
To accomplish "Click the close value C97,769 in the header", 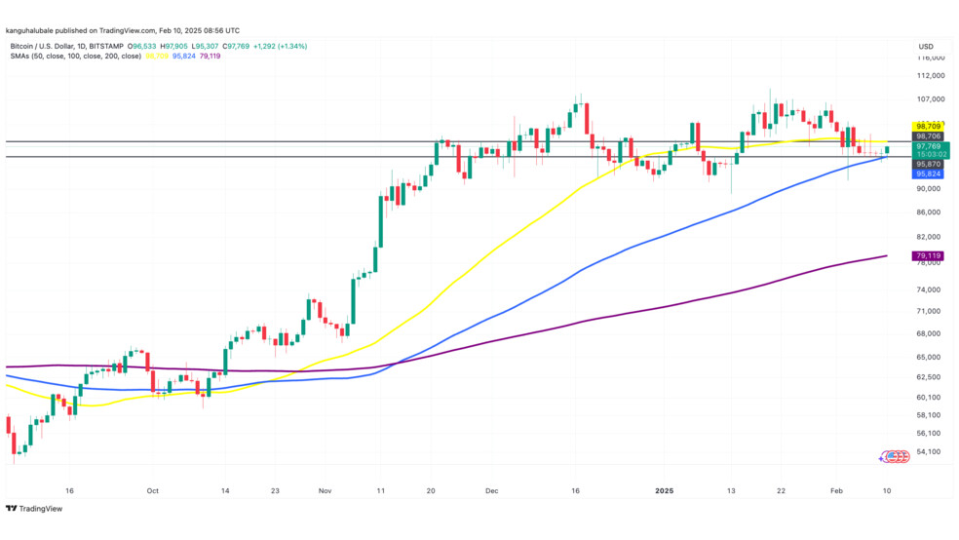I will point(236,47).
